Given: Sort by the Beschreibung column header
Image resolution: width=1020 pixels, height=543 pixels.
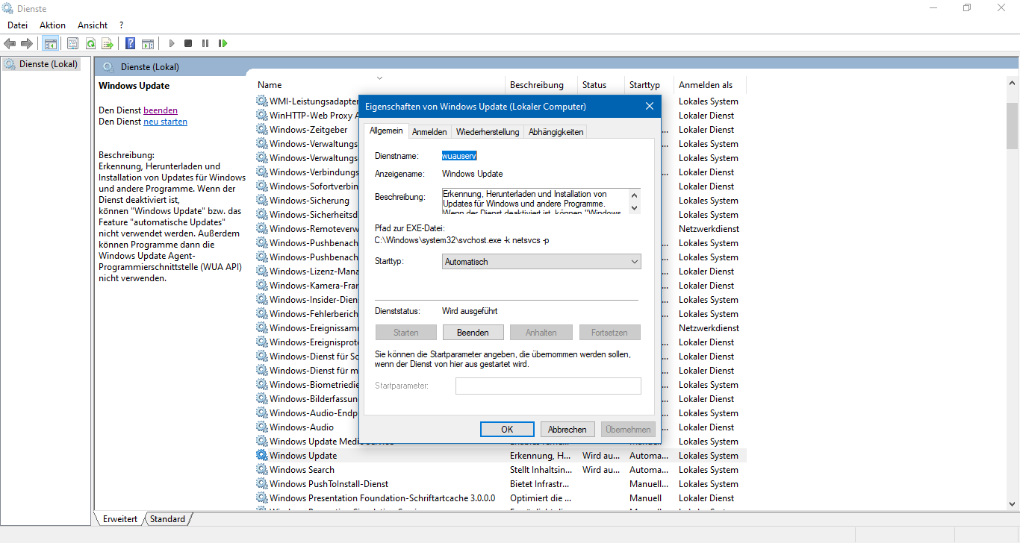Looking at the screenshot, I should [542, 85].
